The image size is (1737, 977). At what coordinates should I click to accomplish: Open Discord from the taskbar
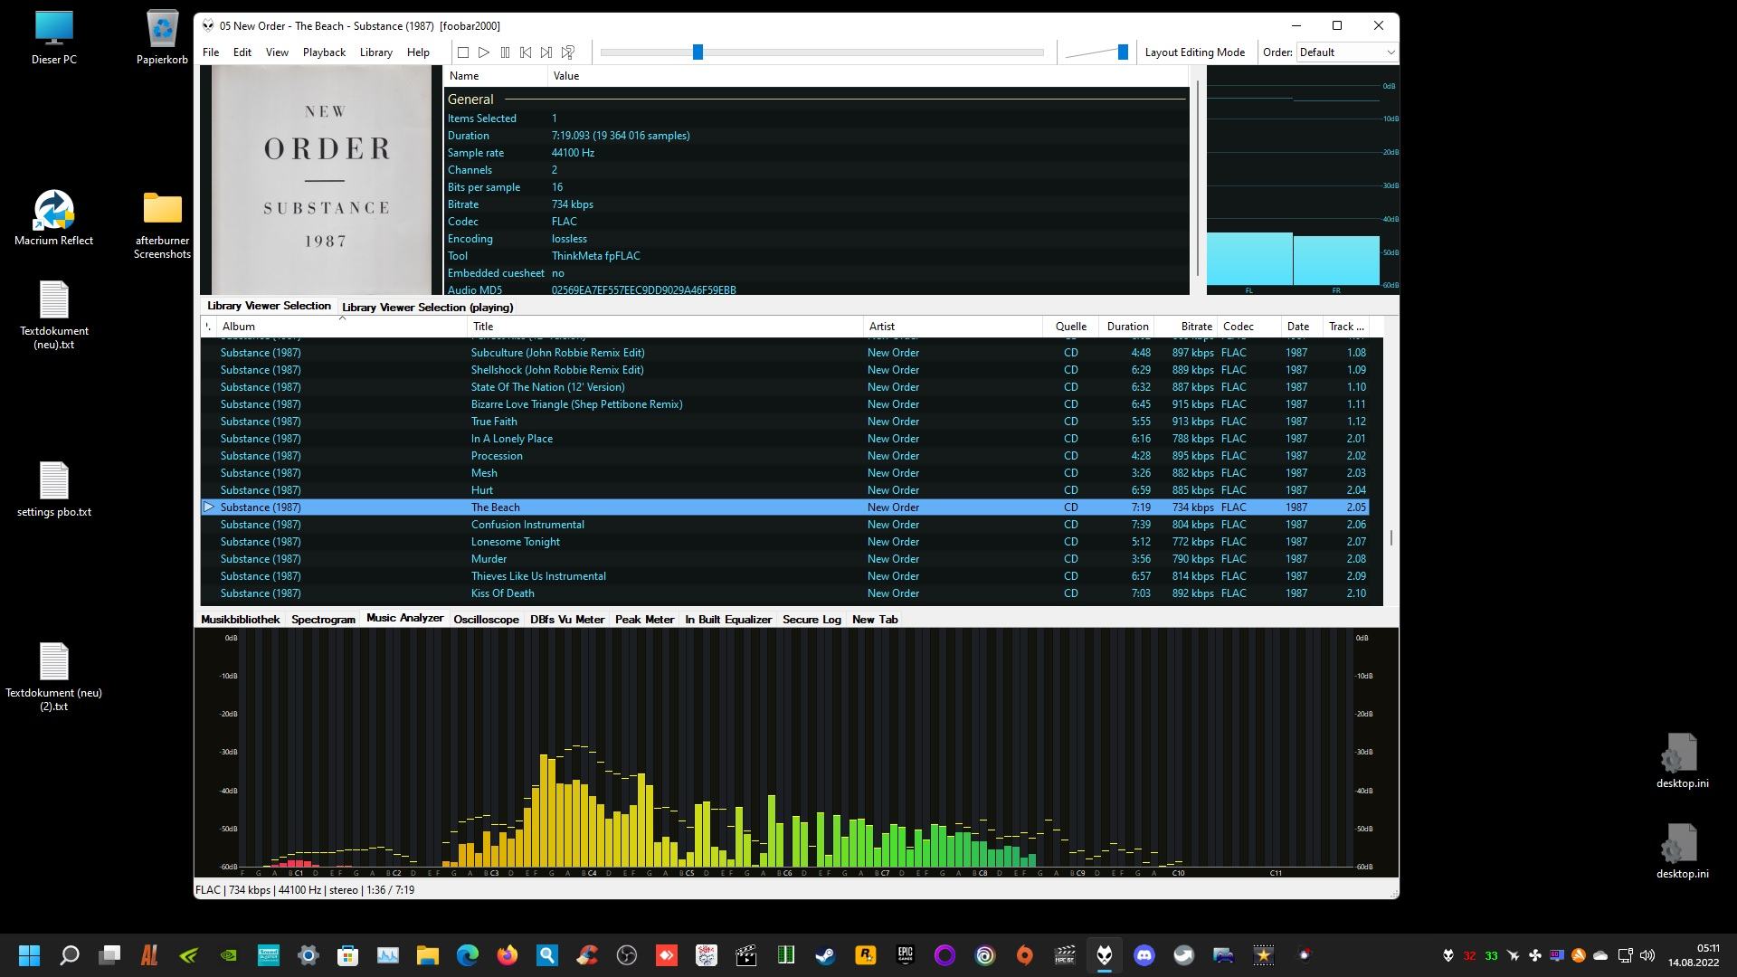coord(1144,955)
